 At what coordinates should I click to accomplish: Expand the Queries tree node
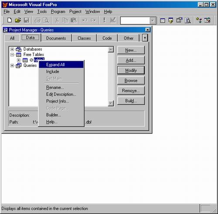[x=12, y=66]
